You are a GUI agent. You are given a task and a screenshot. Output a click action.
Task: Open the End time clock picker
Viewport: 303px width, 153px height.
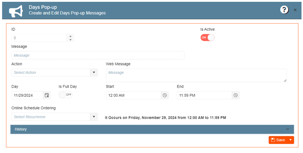pyautogui.click(x=236, y=95)
